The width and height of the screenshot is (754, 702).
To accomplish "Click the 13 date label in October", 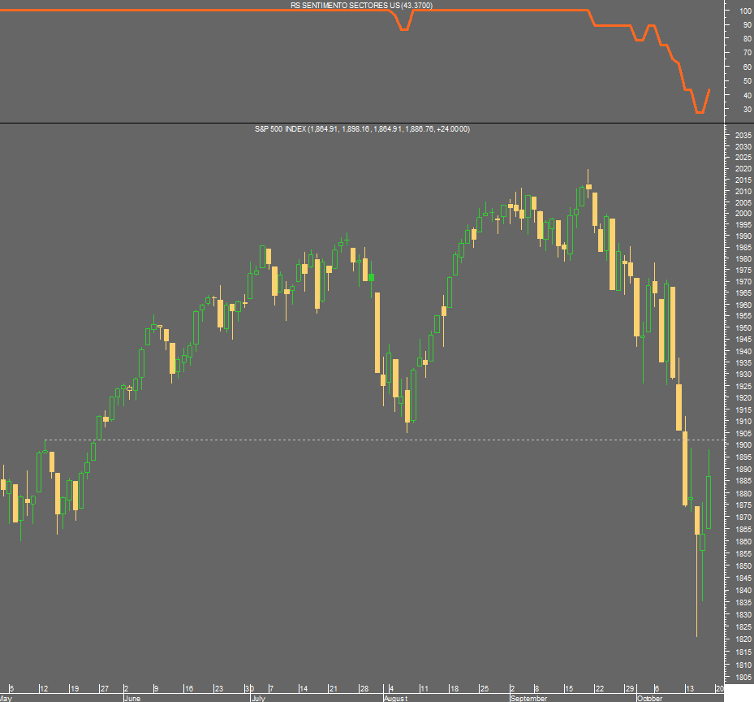I will (x=690, y=688).
